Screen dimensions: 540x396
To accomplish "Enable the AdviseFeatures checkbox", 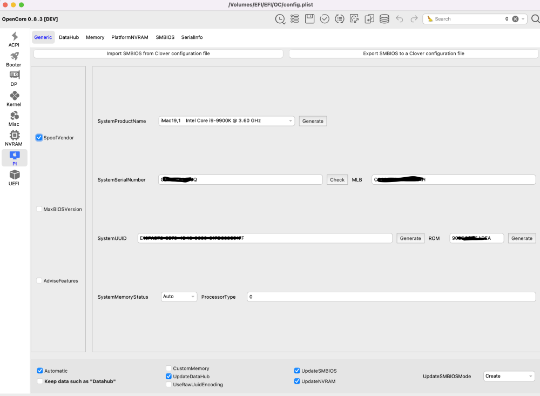I will click(39, 280).
